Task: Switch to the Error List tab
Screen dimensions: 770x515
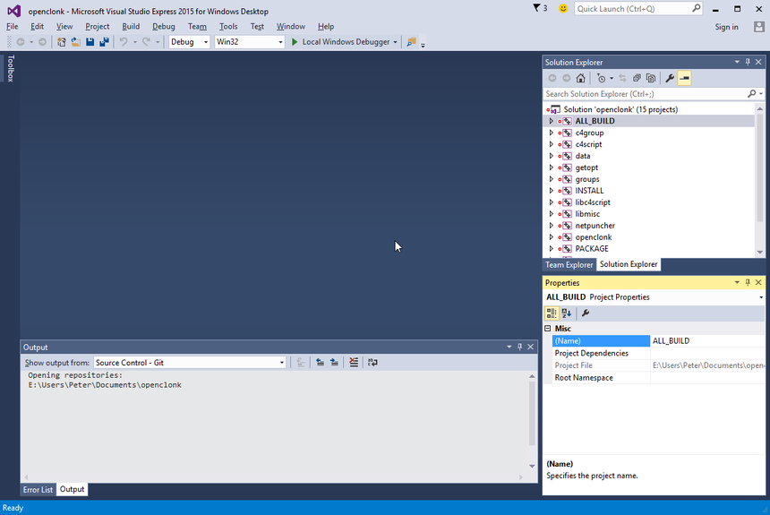Action: [38, 489]
